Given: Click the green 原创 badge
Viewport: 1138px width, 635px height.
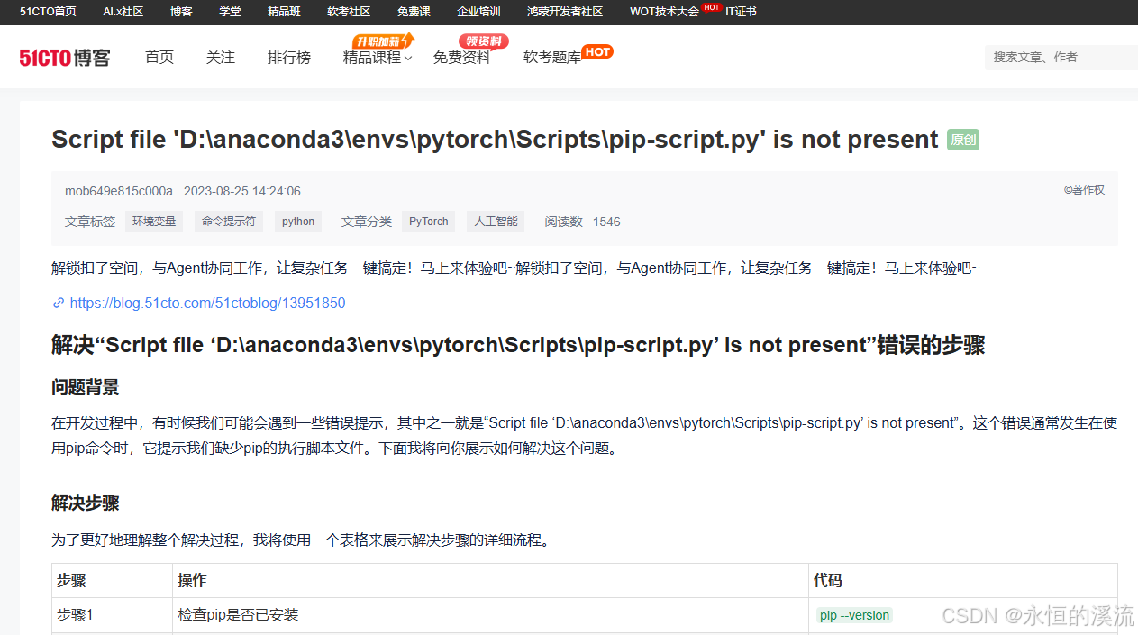Looking at the screenshot, I should (962, 140).
